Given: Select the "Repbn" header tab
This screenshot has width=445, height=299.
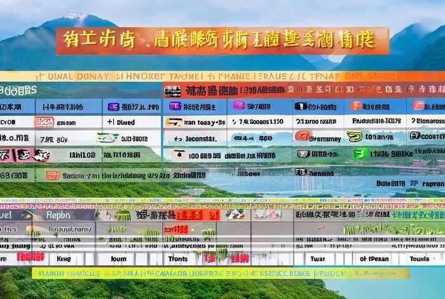Looking at the screenshot, I should 58,215.
